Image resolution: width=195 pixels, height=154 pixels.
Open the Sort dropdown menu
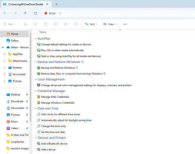(x=91, y=24)
